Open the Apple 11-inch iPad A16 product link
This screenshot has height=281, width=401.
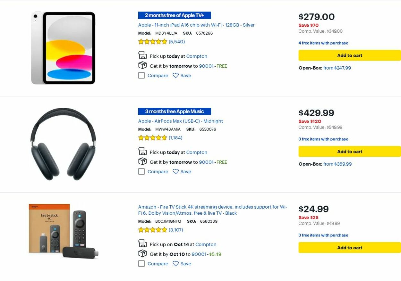pos(196,25)
